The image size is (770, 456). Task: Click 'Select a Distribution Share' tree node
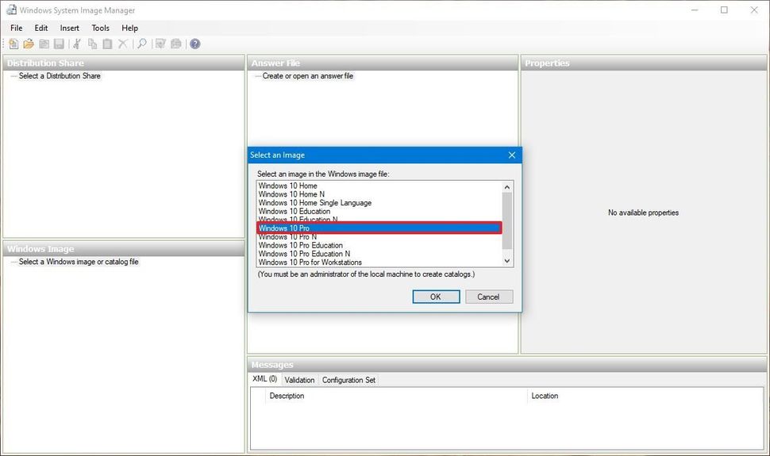coord(60,75)
